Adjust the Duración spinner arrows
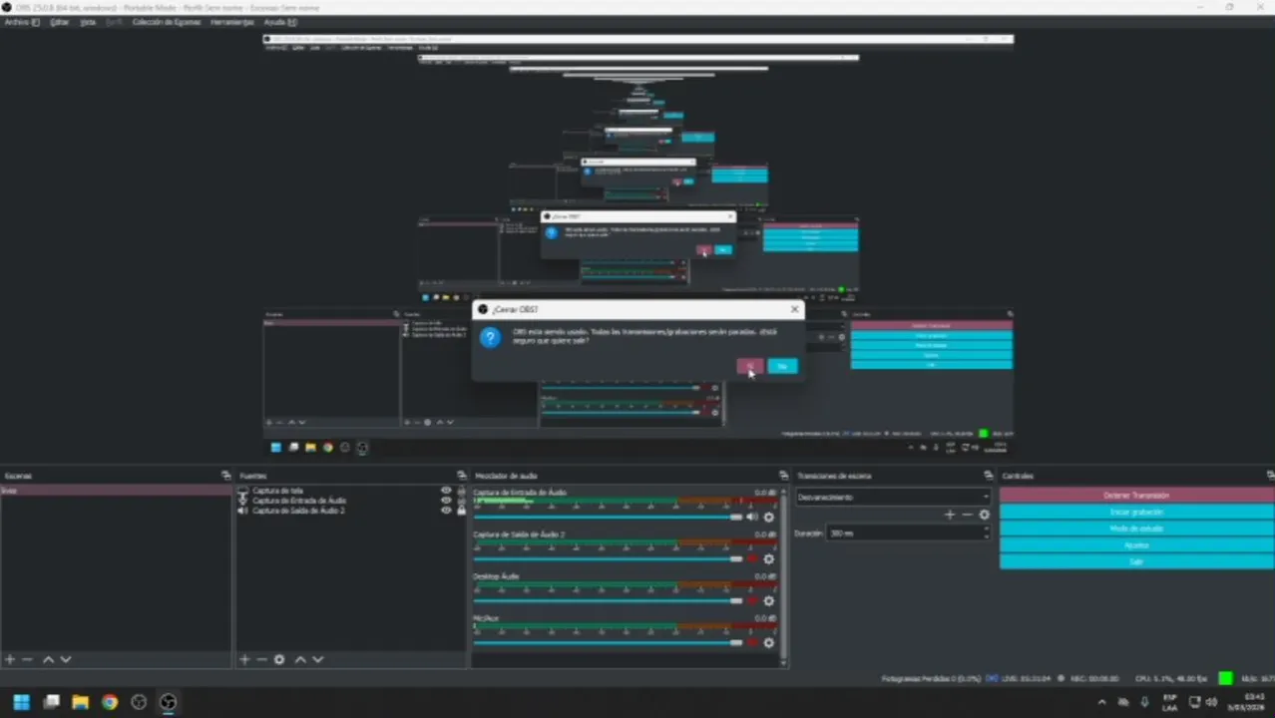 [986, 534]
